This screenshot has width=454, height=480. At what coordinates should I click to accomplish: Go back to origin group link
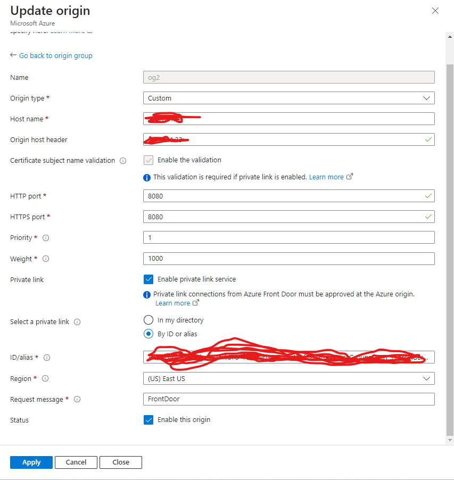click(x=55, y=56)
